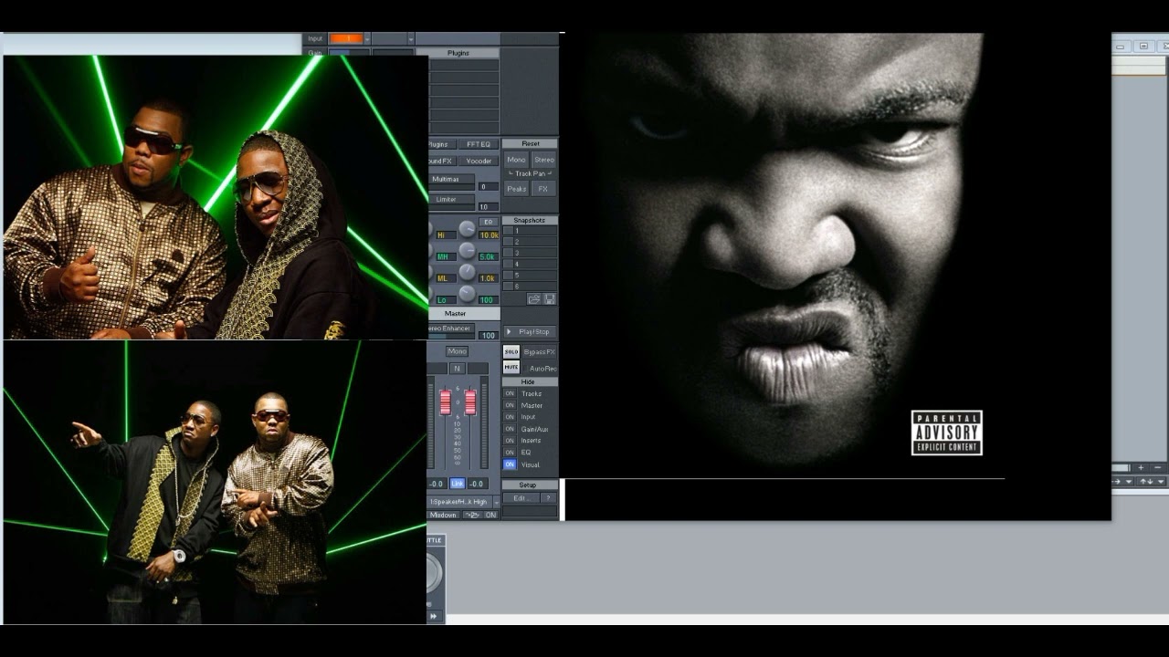Click the ML EQ frequency knob

tap(467, 272)
